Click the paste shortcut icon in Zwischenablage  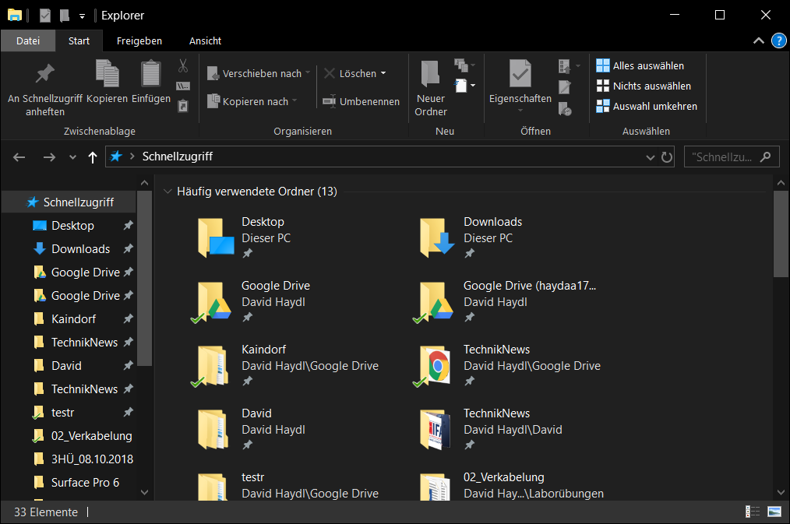tap(183, 106)
